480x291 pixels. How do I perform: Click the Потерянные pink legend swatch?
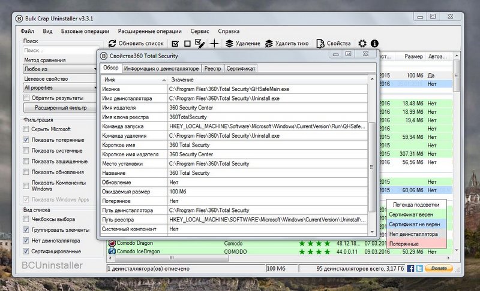point(416,244)
